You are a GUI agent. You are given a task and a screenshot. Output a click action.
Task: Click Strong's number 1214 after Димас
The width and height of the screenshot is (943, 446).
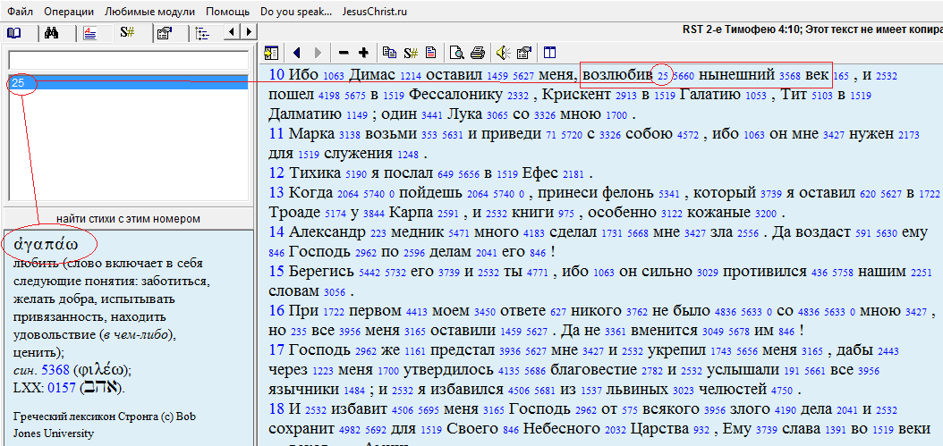pyautogui.click(x=410, y=76)
